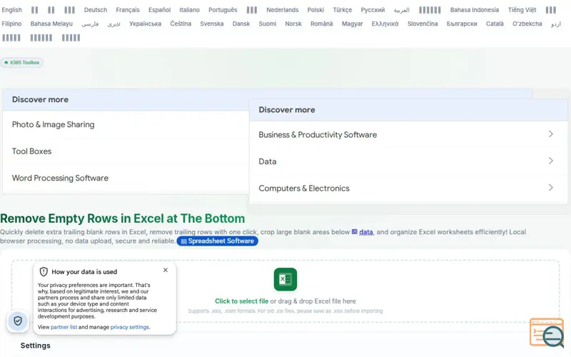Viewport: 571px width, 357px height.
Task: Expand the Data row chevron
Action: pyautogui.click(x=550, y=161)
